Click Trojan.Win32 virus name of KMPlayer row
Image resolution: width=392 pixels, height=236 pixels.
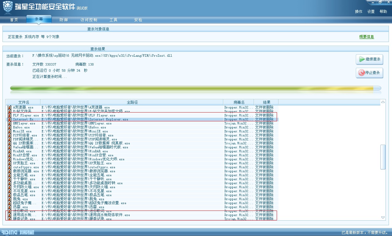point(239,124)
